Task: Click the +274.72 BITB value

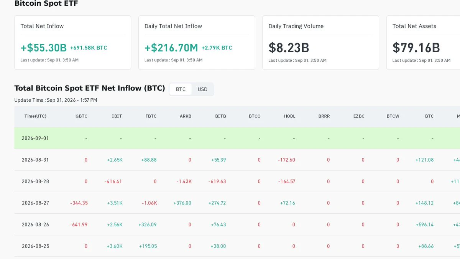Action: click(x=217, y=203)
